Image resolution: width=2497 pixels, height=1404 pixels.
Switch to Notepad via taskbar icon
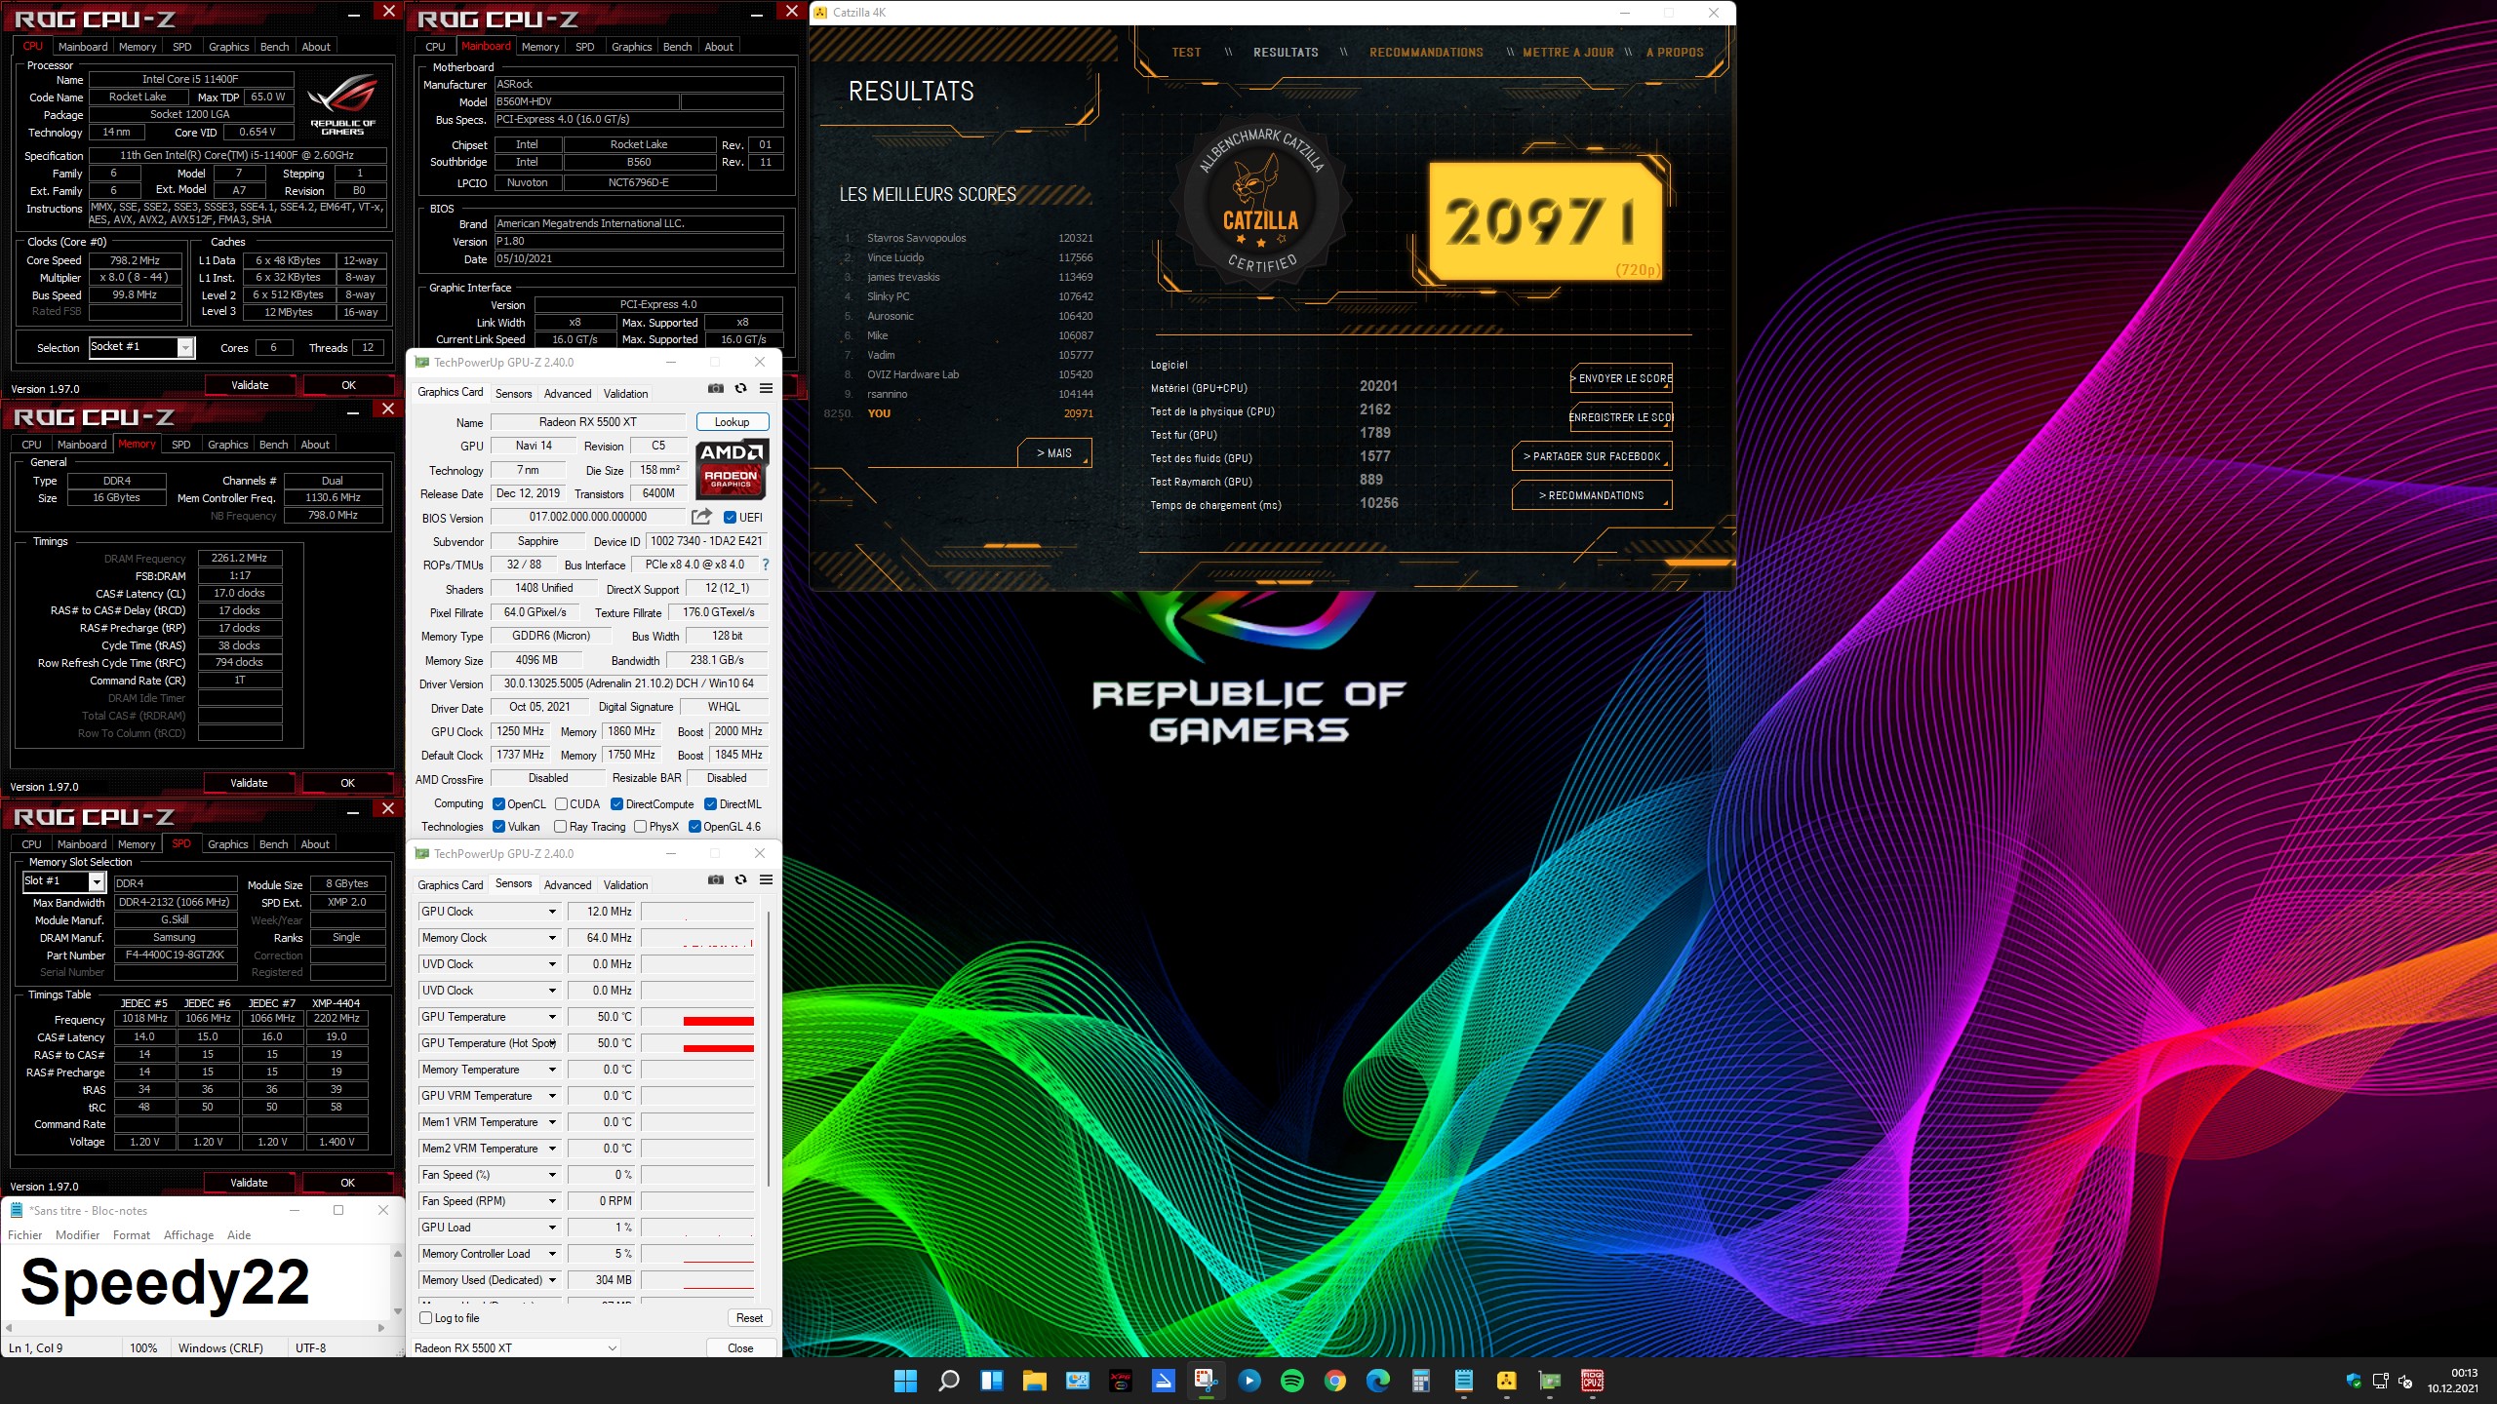[1464, 1381]
